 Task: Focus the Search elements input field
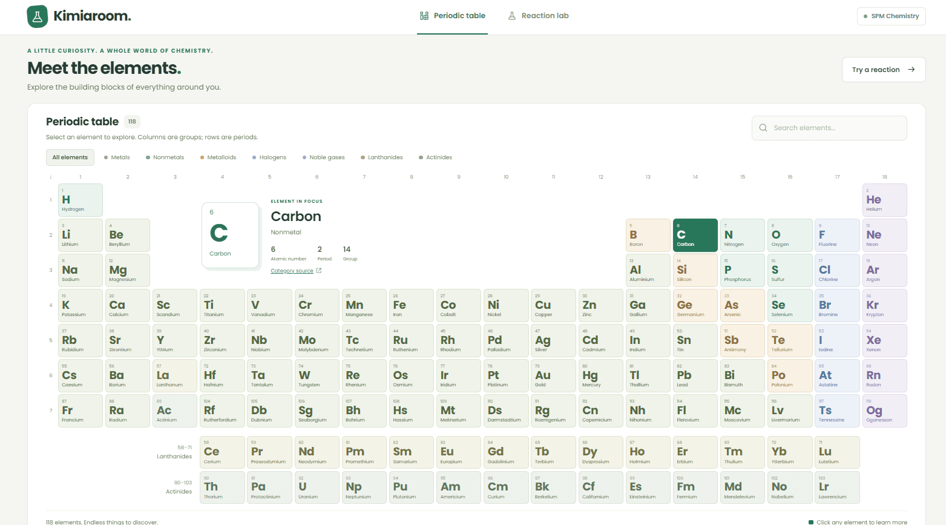(829, 128)
